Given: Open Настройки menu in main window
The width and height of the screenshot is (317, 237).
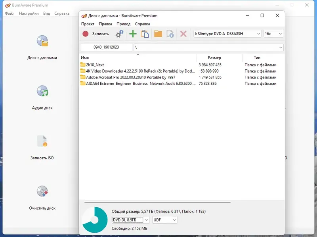Looking at the screenshot, I should 29,13.
